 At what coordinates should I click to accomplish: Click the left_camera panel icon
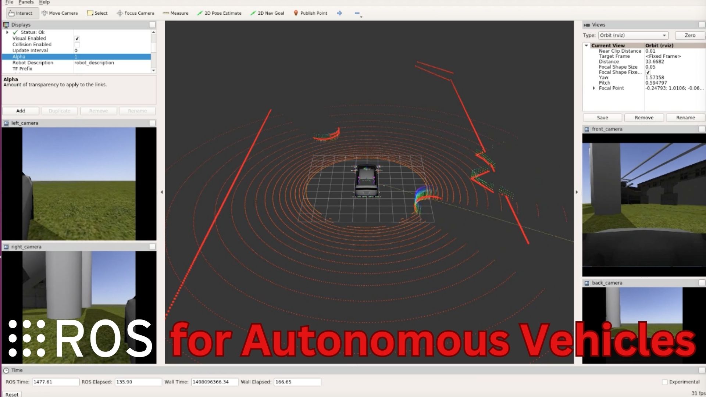[x=6, y=123]
